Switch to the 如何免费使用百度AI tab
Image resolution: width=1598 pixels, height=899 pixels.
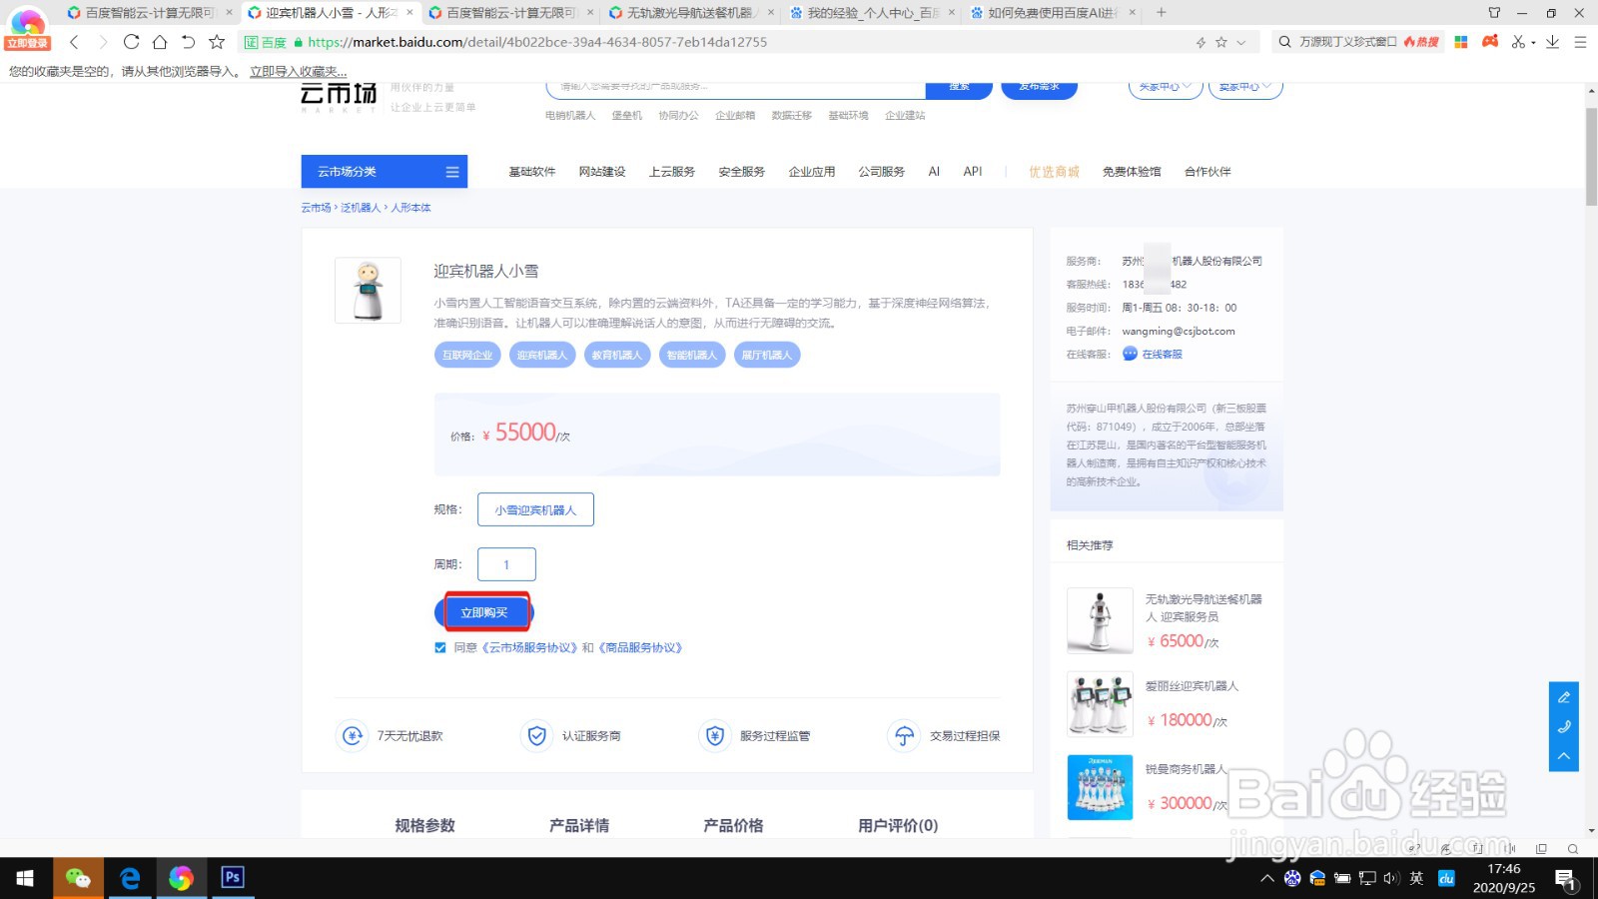[x=1052, y=13]
